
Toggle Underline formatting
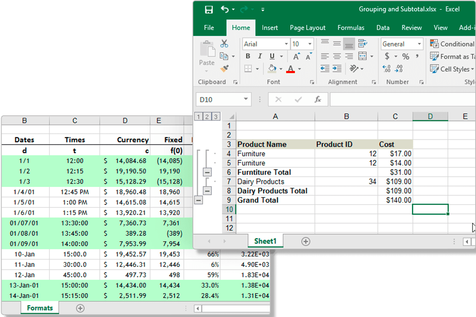click(272, 57)
